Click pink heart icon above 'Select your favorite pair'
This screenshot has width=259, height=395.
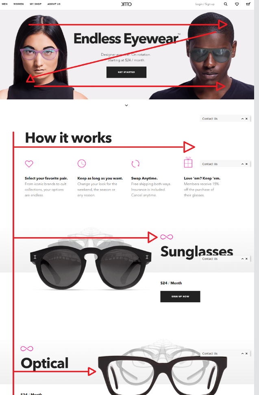(29, 164)
